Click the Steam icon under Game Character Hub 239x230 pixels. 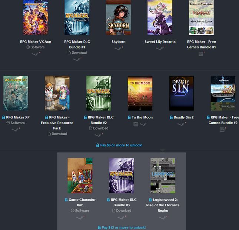tap(80, 217)
